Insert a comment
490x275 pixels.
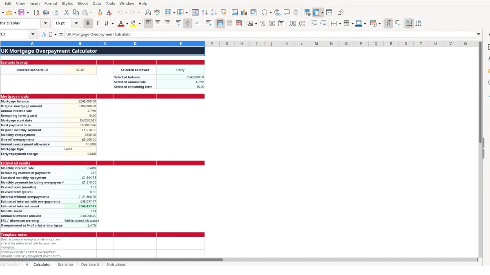[x=287, y=13]
